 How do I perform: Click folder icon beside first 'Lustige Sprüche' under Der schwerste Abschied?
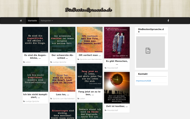pos(51,62)
